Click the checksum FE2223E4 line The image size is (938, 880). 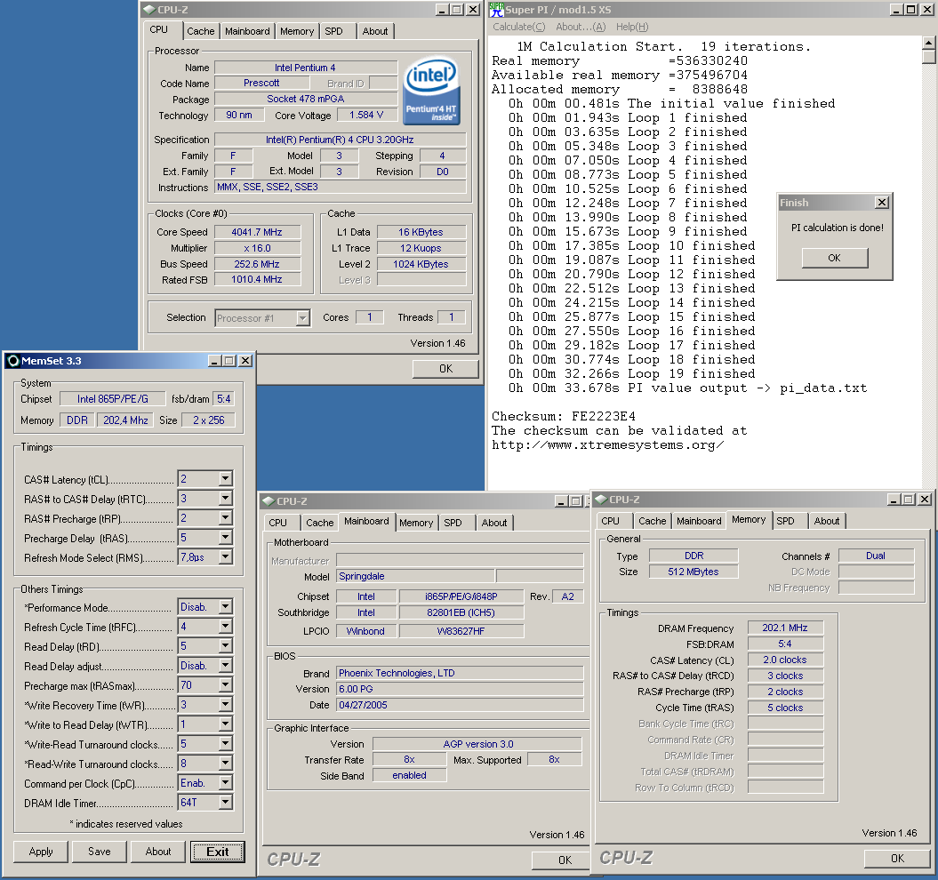(x=564, y=416)
